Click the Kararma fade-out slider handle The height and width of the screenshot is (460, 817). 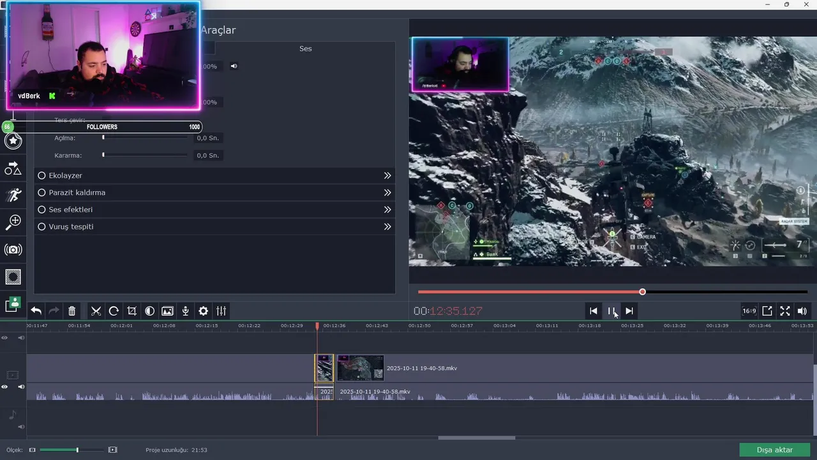103,155
